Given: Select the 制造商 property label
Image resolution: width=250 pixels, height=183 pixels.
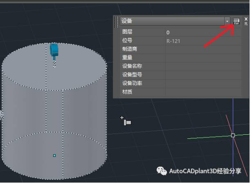Looking at the screenshot, I should pos(130,49).
